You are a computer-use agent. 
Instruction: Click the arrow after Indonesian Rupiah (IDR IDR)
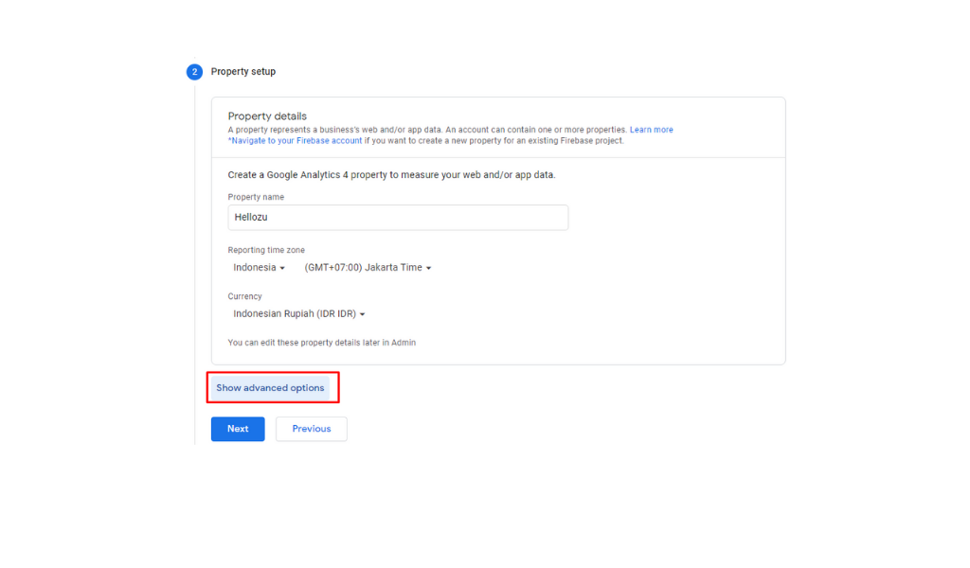point(363,315)
